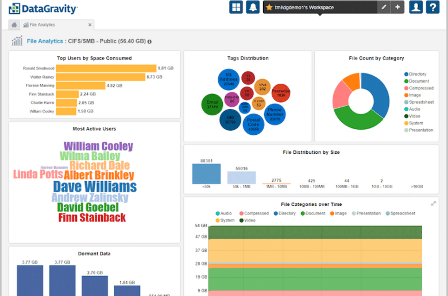Click Finn Stainback in the word cloud
The width and height of the screenshot is (448, 296).
click(x=92, y=217)
